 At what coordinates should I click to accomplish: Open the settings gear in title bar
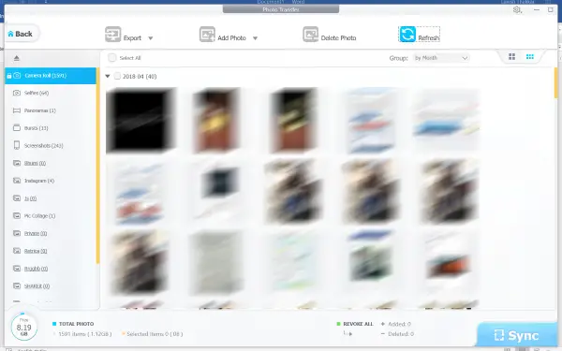[x=517, y=10]
